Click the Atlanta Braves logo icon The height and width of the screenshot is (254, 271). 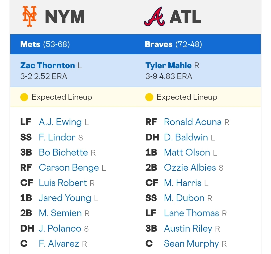coord(154,16)
